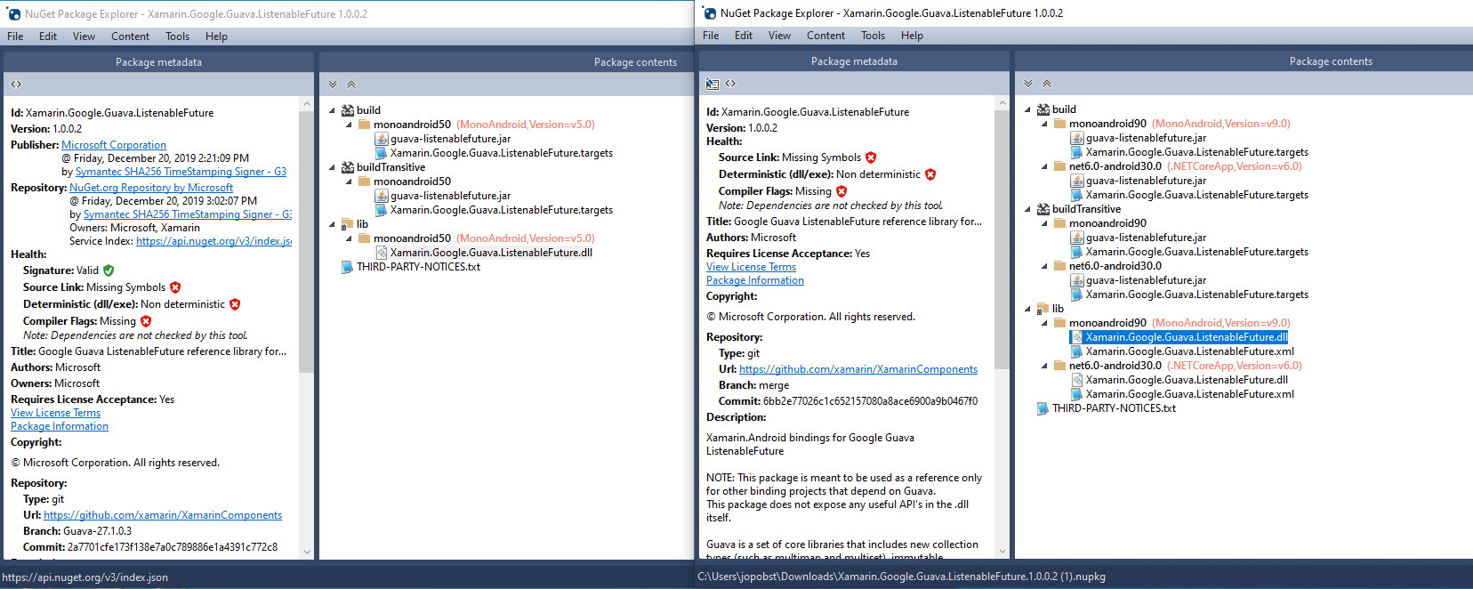Open the Help menu in right window

coord(912,36)
